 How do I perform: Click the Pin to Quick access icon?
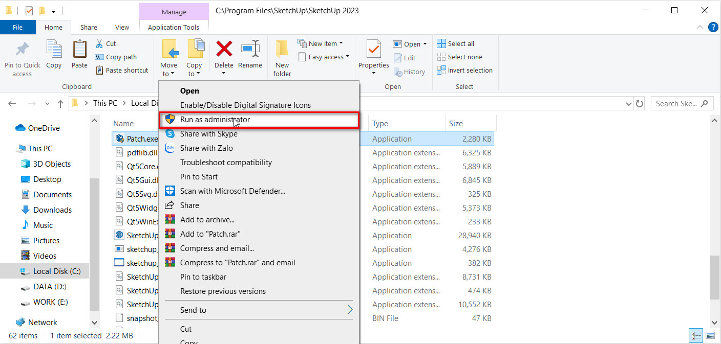22,51
